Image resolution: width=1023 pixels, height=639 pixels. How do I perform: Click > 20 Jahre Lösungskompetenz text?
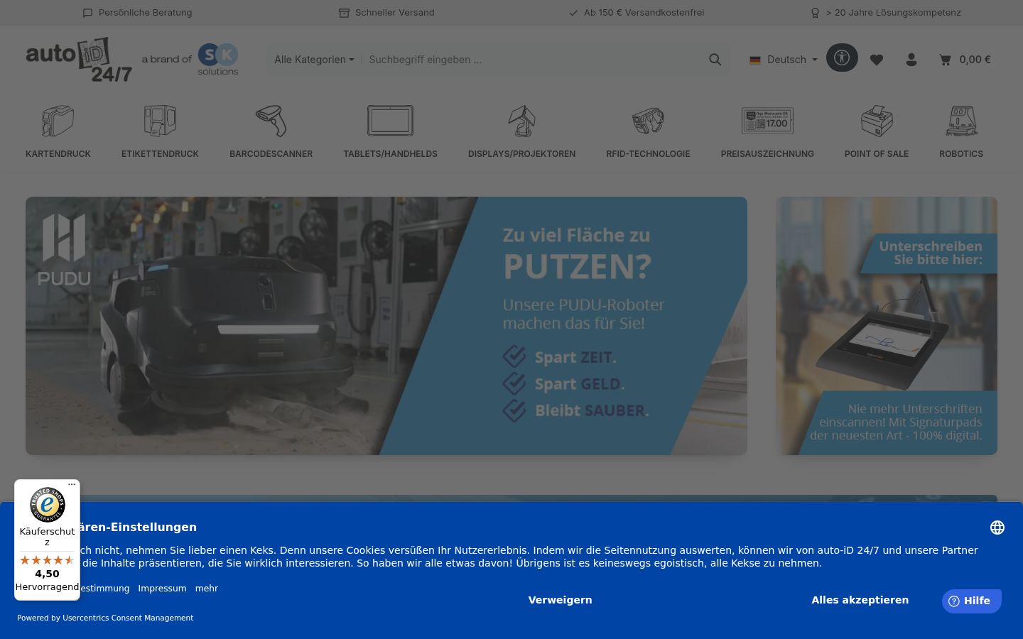(x=894, y=13)
